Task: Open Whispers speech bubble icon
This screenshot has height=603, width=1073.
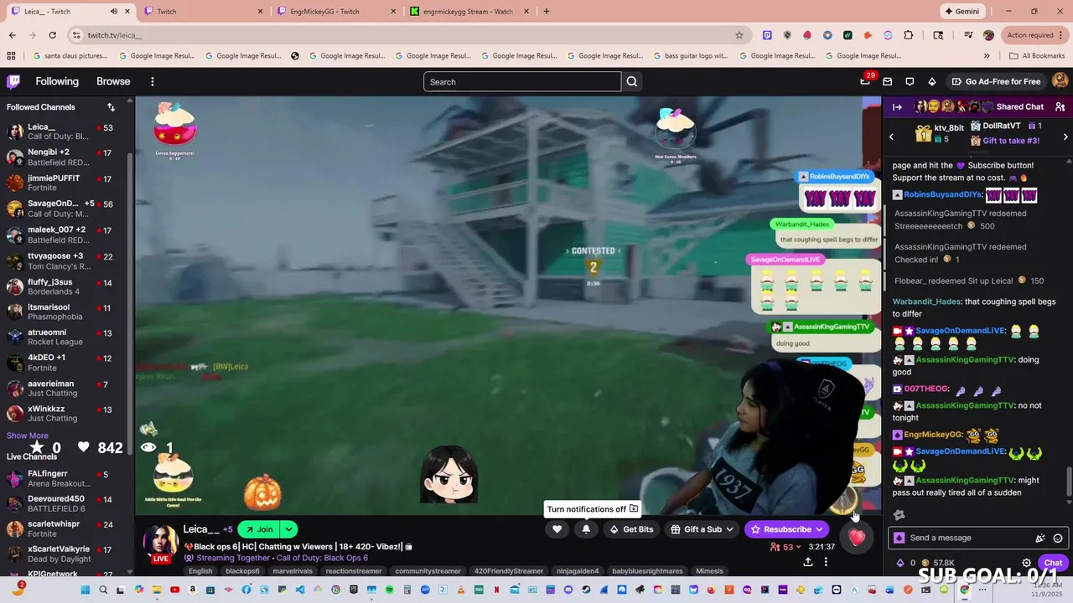Action: pyautogui.click(x=910, y=81)
